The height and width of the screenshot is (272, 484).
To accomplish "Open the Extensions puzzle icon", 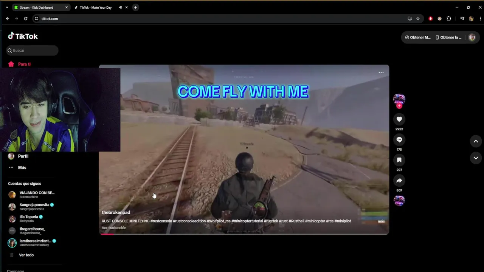I will [449, 19].
